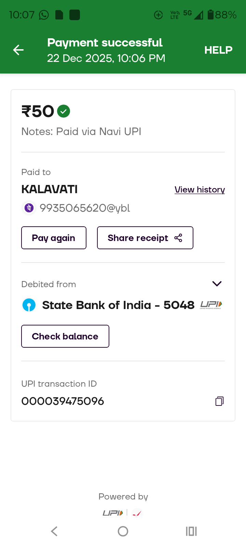Go to Android home screen
Viewport: 246px width, 547px height.
coord(123,531)
